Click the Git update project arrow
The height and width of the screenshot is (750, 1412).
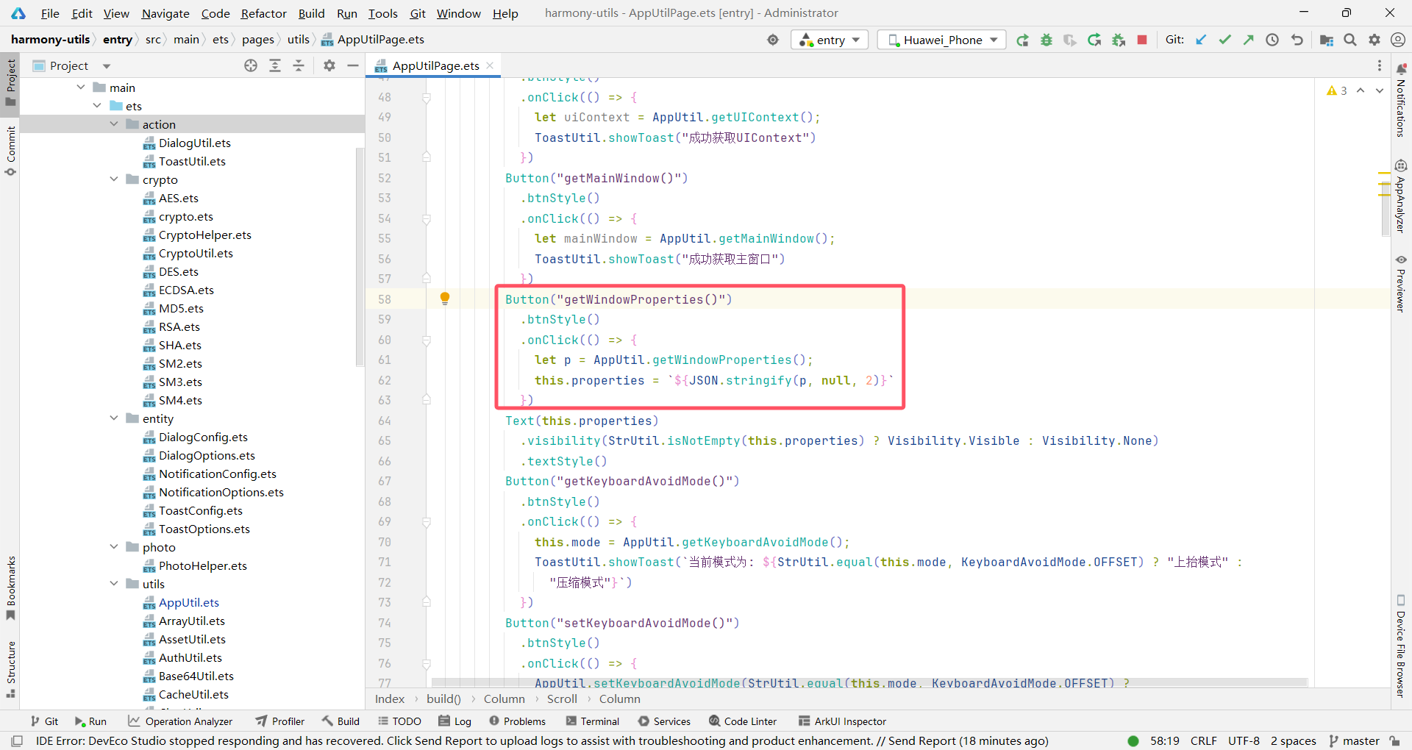pyautogui.click(x=1201, y=40)
